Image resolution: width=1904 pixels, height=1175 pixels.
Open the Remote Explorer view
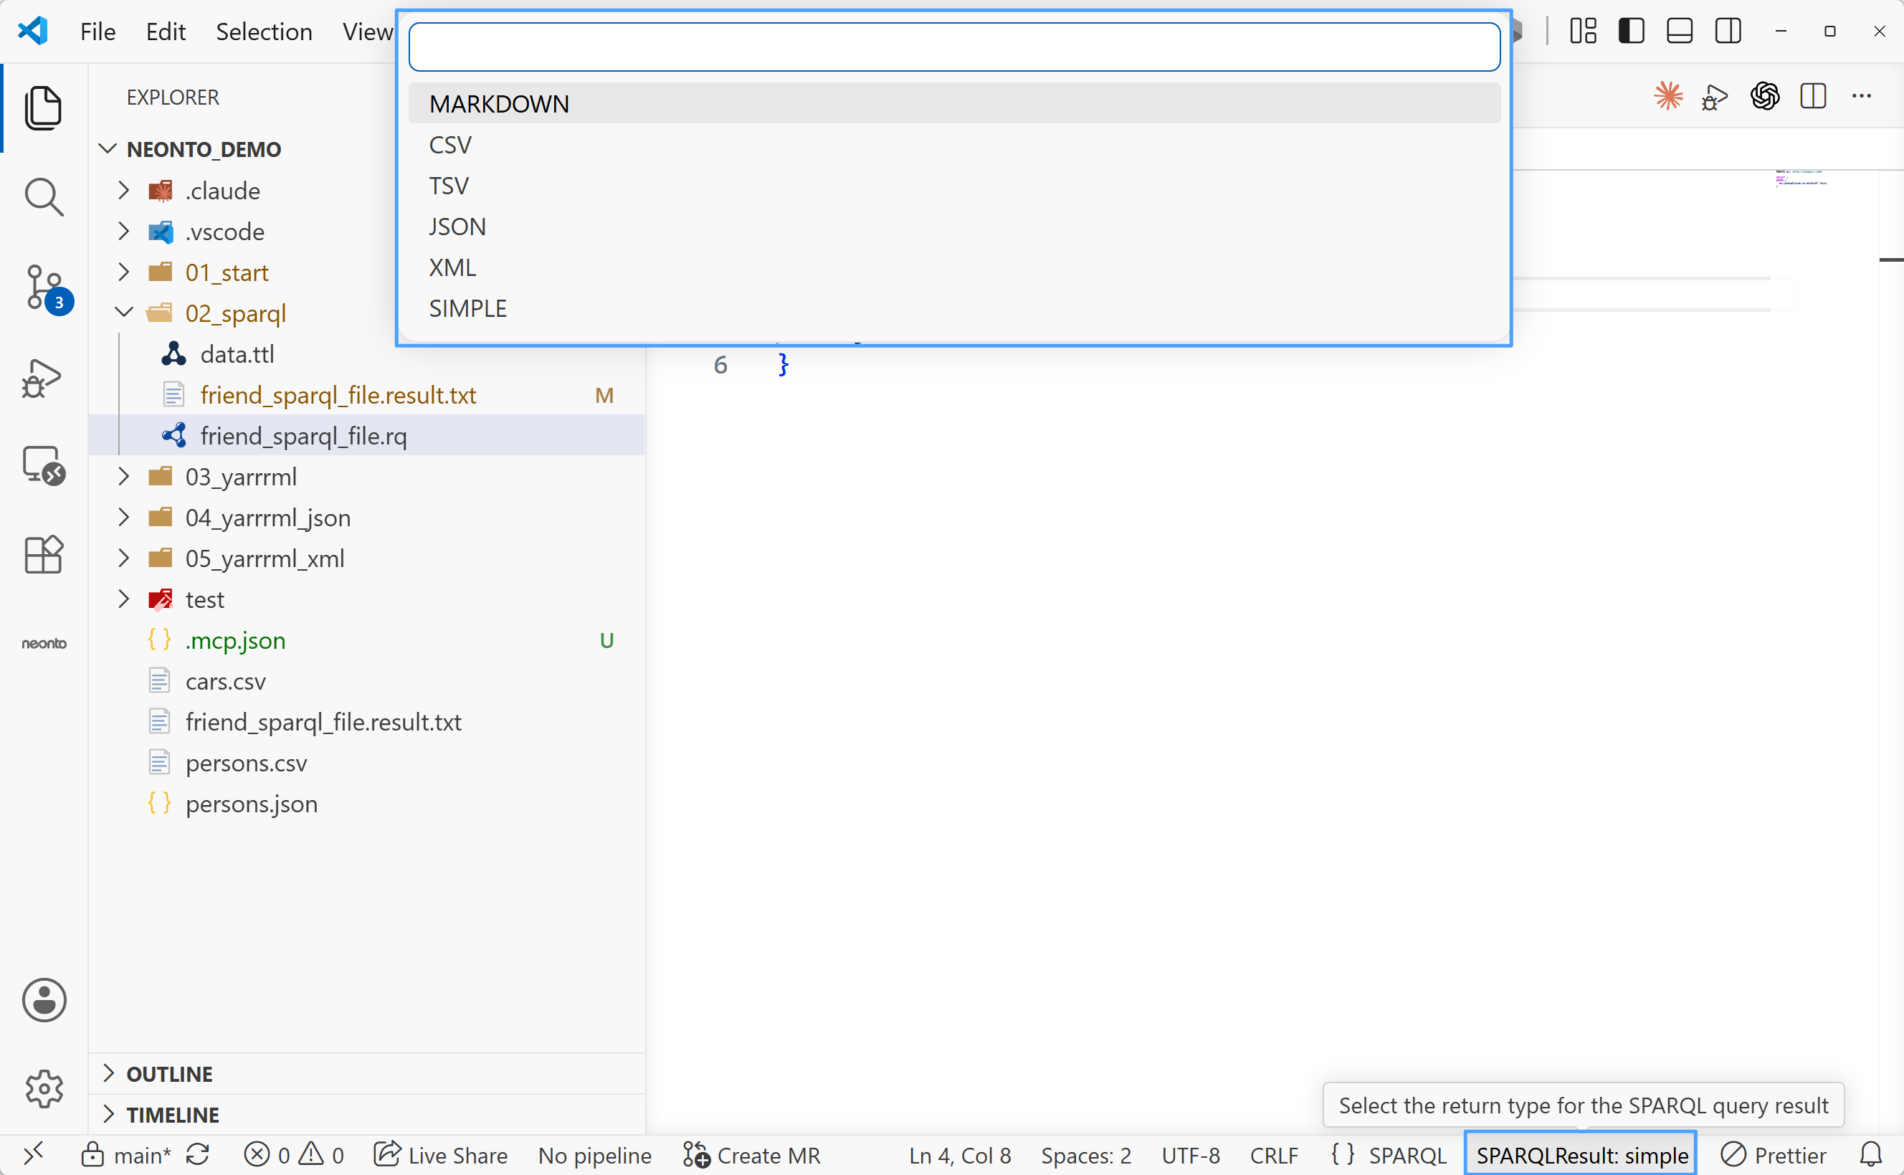pos(44,466)
